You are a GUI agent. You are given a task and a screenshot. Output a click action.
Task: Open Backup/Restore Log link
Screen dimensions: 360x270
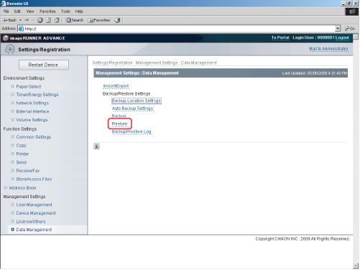pyautogui.click(x=131, y=131)
